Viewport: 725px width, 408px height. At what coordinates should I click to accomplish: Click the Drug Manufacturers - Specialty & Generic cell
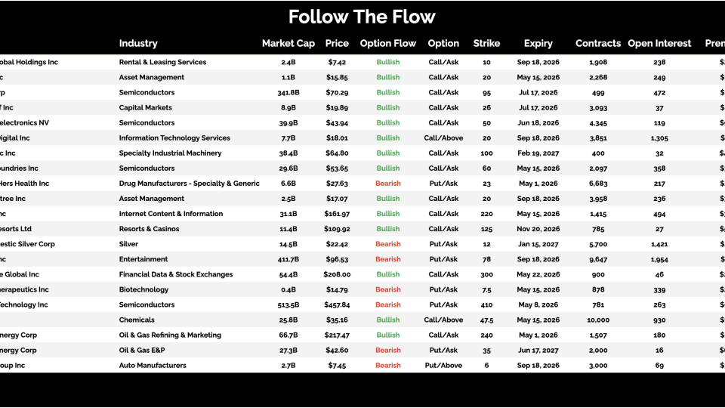pos(189,184)
